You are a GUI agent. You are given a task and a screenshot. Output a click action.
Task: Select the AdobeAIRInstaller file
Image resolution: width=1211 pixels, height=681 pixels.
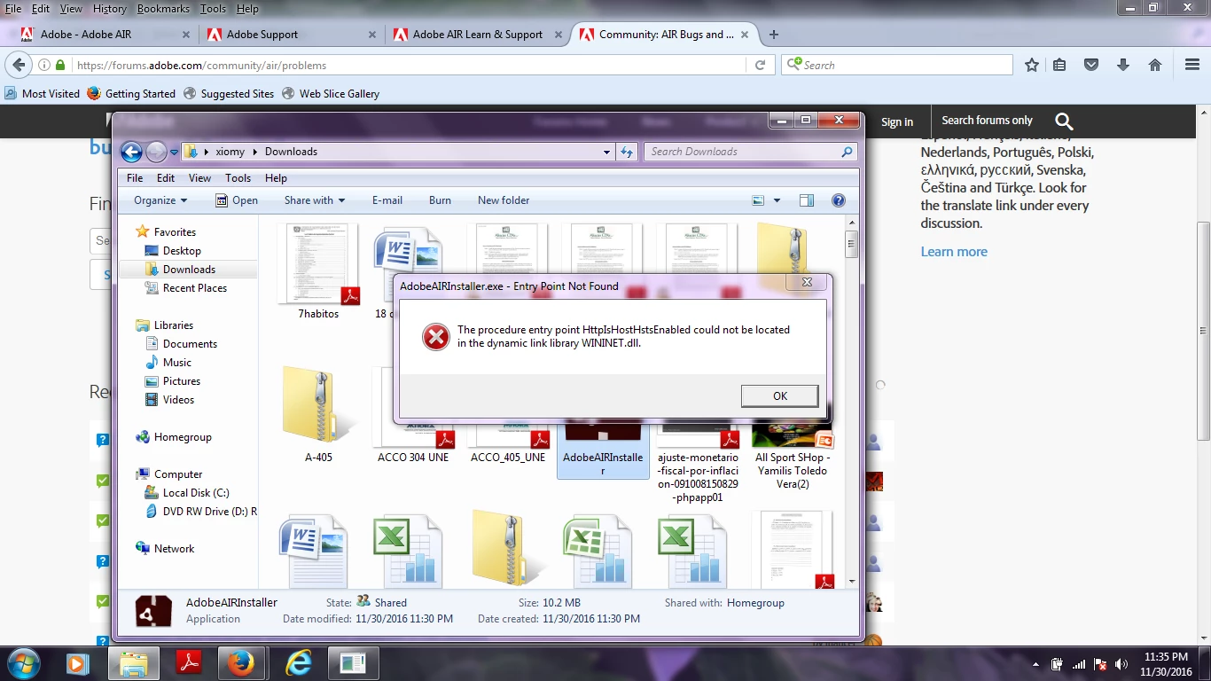point(603,450)
